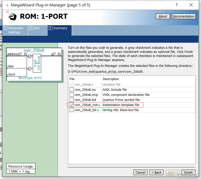The image size is (201, 179).
Task: Switch to Parameter Settings tab
Action: [15, 30]
